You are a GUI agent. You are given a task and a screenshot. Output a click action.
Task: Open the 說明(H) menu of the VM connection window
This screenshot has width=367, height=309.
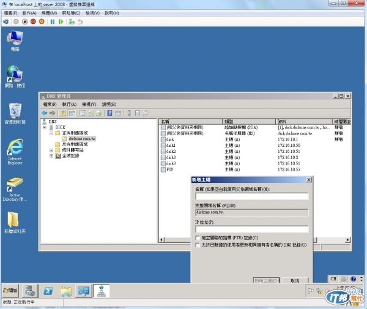pos(112,13)
